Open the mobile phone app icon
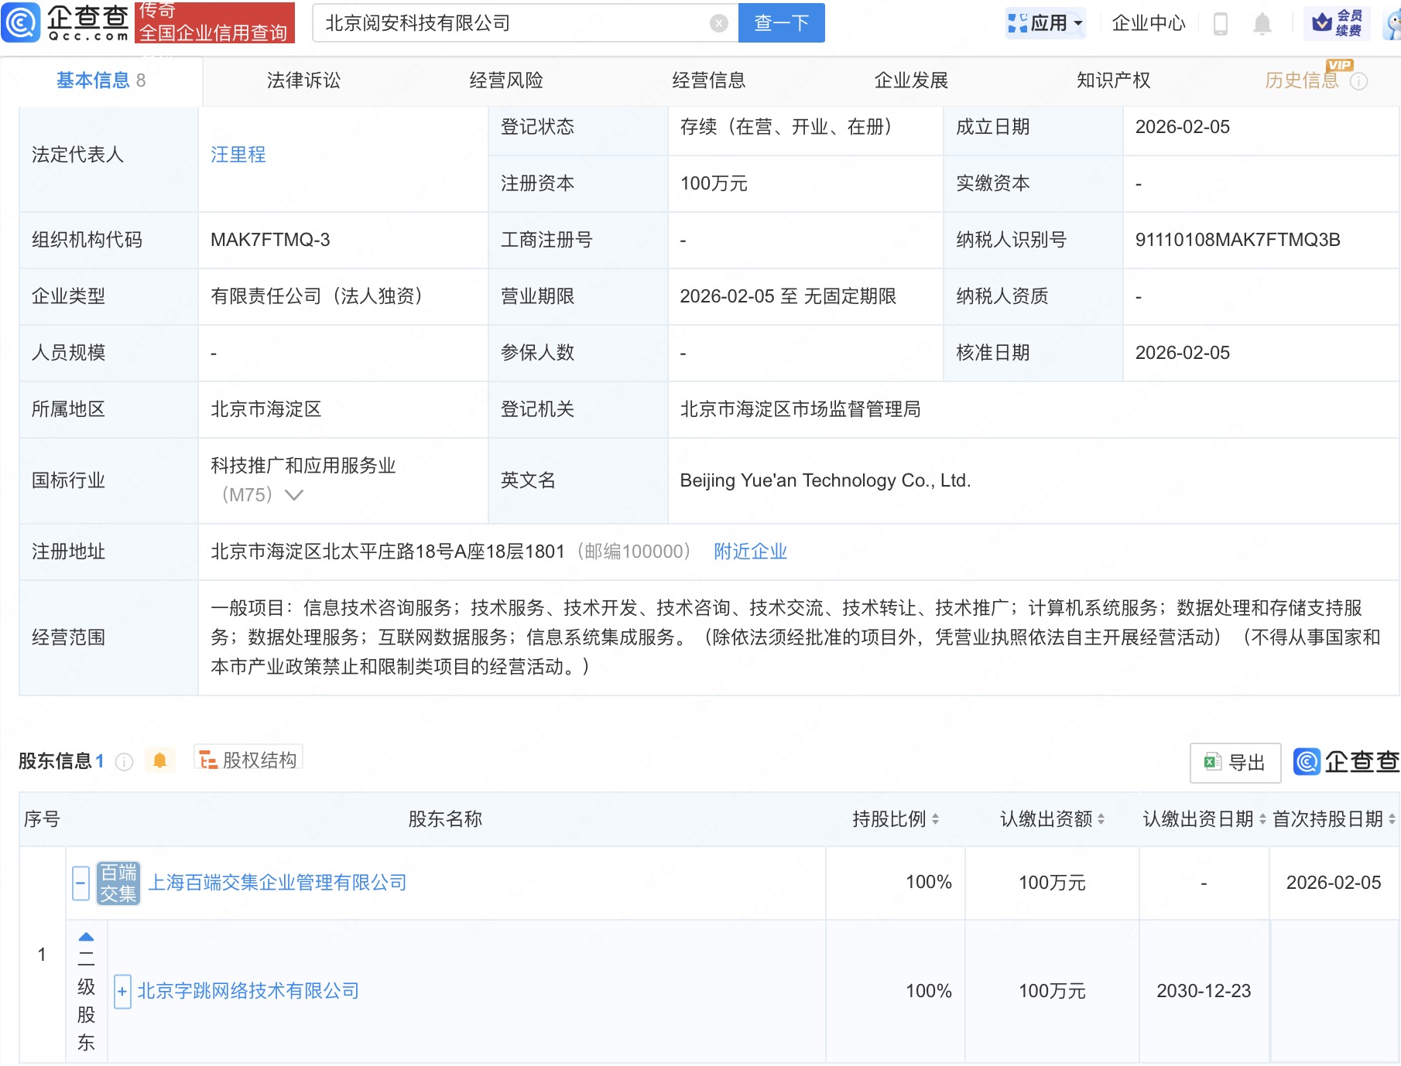1401x1066 pixels. tap(1220, 24)
